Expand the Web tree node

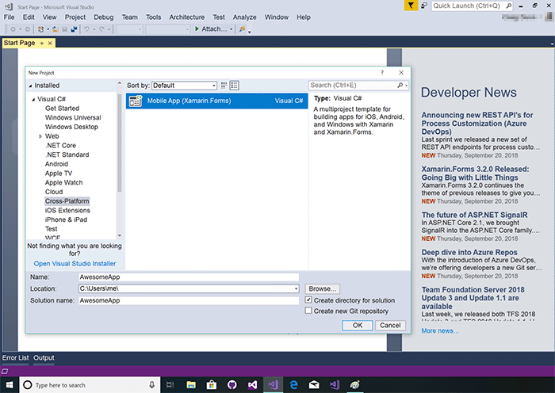tap(40, 136)
